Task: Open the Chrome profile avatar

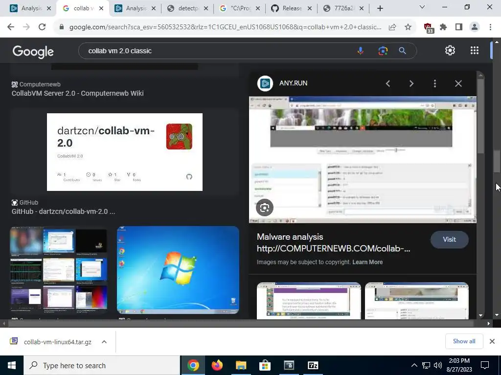Action: pos(475,27)
